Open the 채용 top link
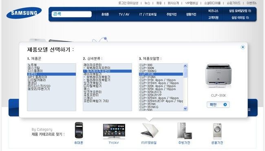The width and height of the screenshot is (265, 151). tap(159, 3)
